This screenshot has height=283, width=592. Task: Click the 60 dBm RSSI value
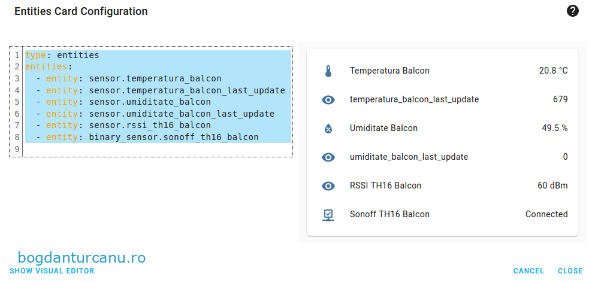coord(552,186)
